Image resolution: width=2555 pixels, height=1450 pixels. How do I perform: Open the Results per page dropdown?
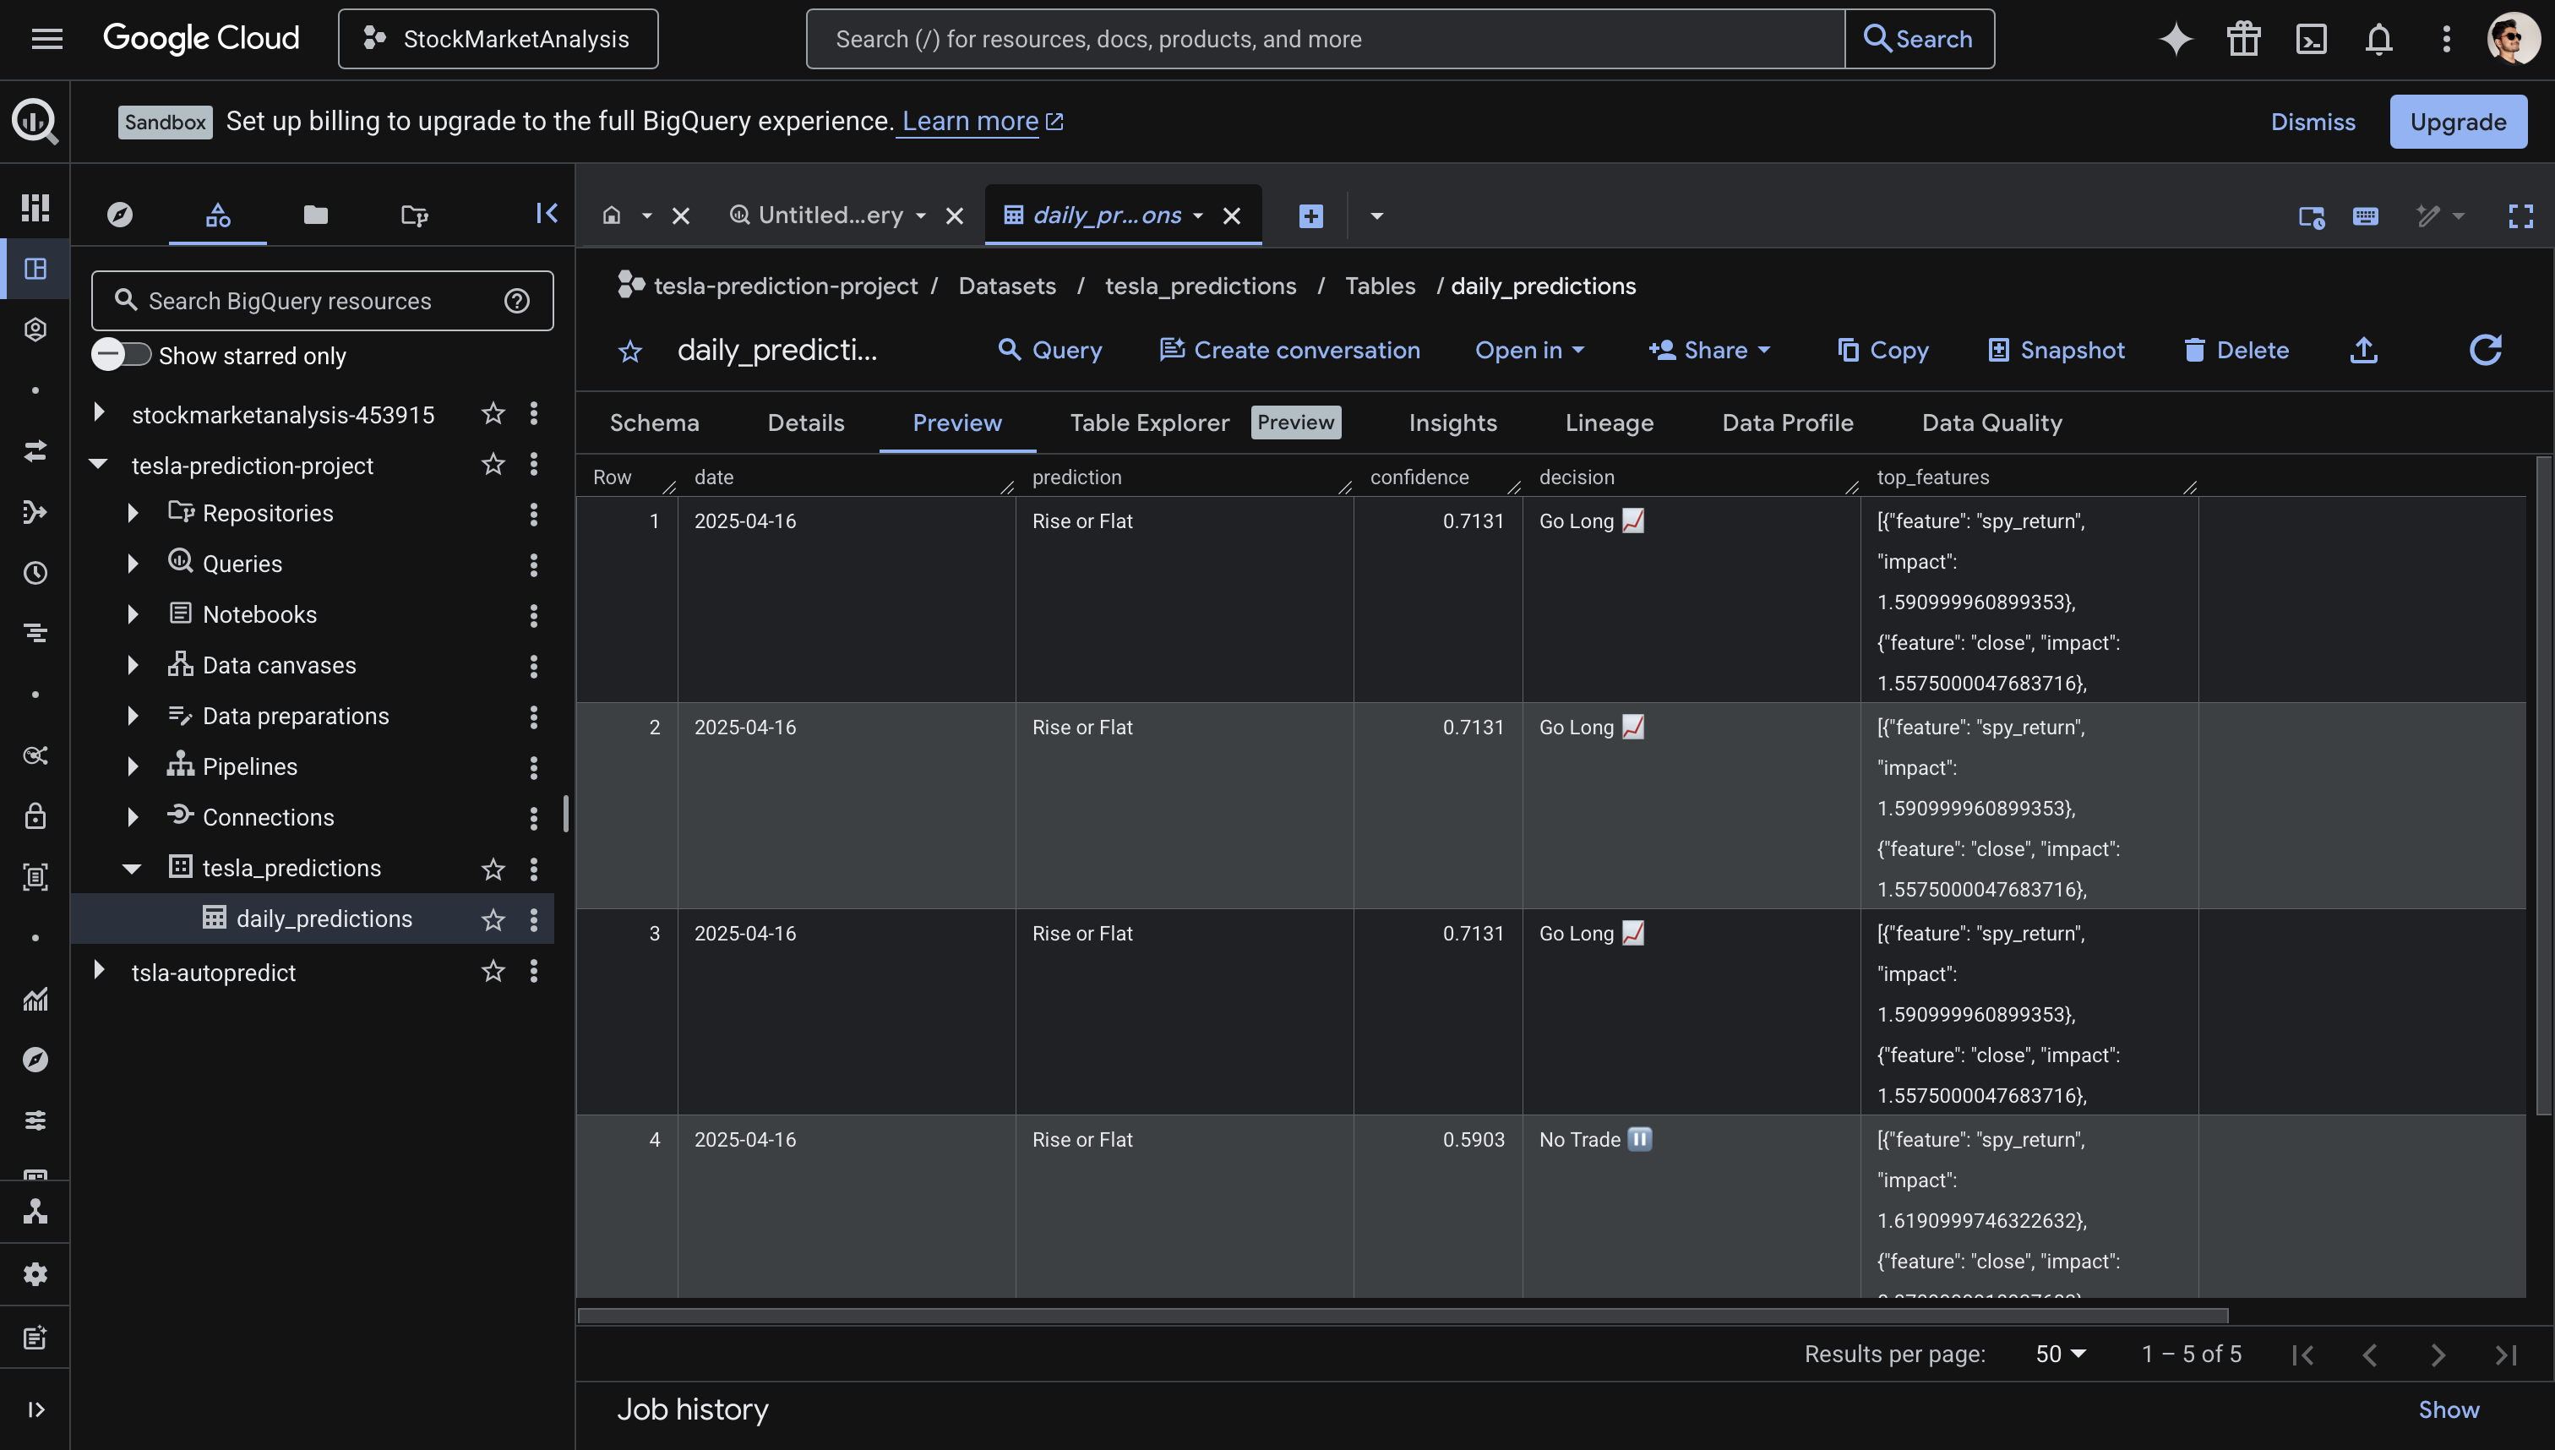pyautogui.click(x=2059, y=1354)
